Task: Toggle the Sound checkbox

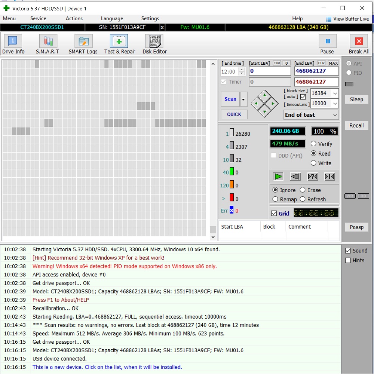Action: point(348,251)
